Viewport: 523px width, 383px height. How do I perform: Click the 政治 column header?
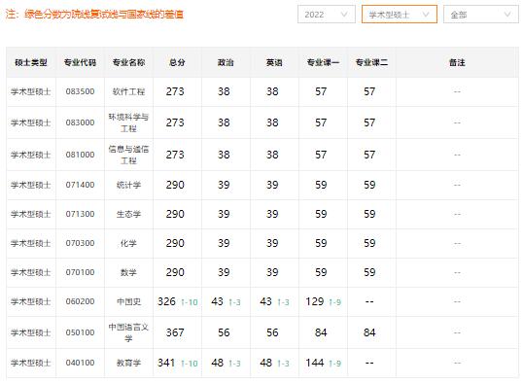coord(226,62)
